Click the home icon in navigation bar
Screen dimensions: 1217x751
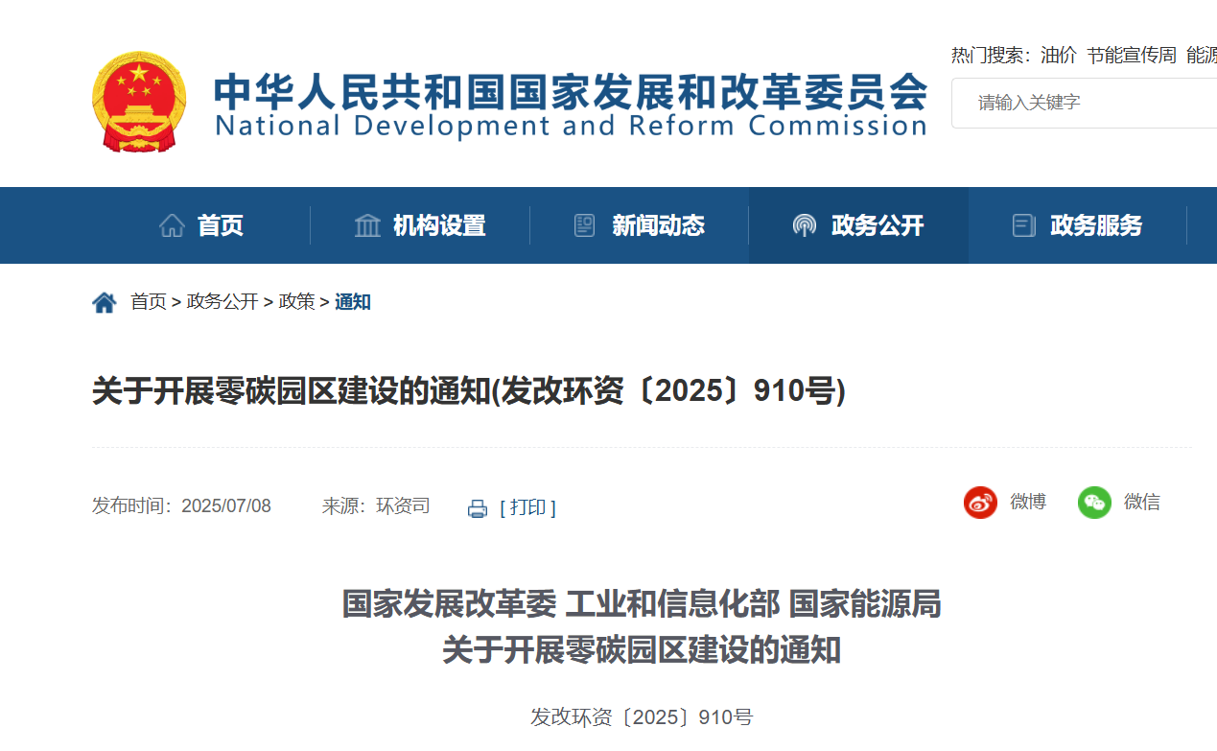173,225
